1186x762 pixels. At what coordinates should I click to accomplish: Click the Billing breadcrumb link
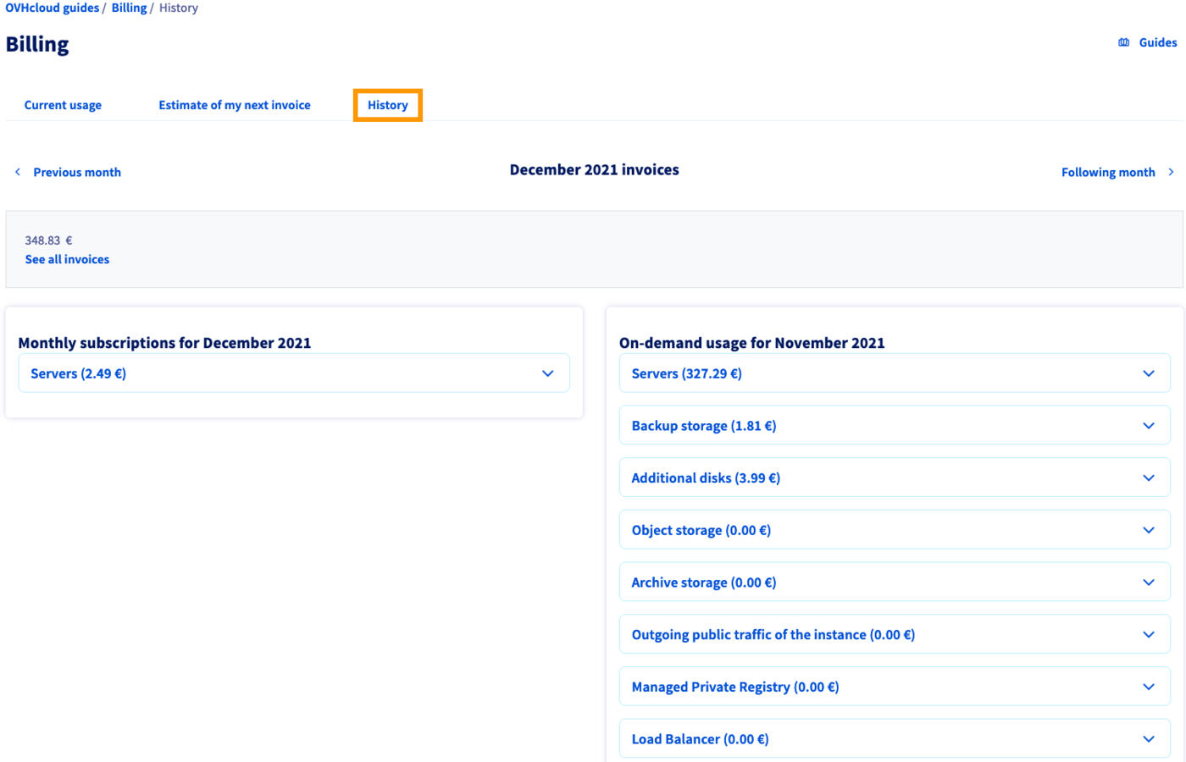point(129,8)
